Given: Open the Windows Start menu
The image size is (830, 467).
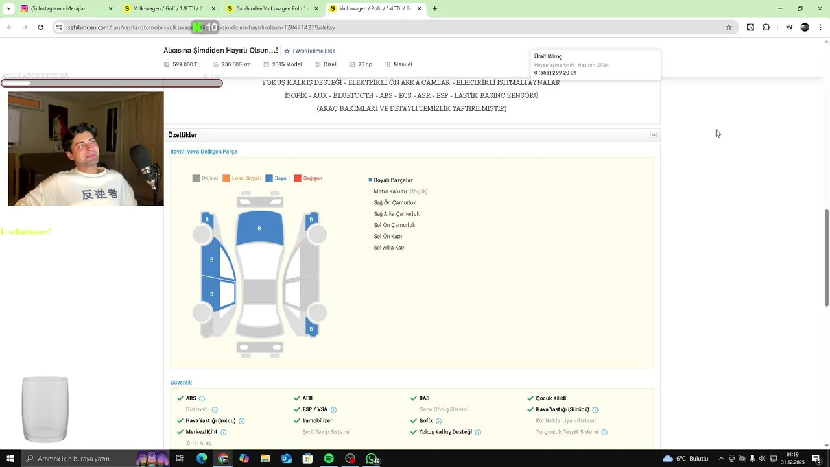Looking at the screenshot, I should tap(10, 459).
